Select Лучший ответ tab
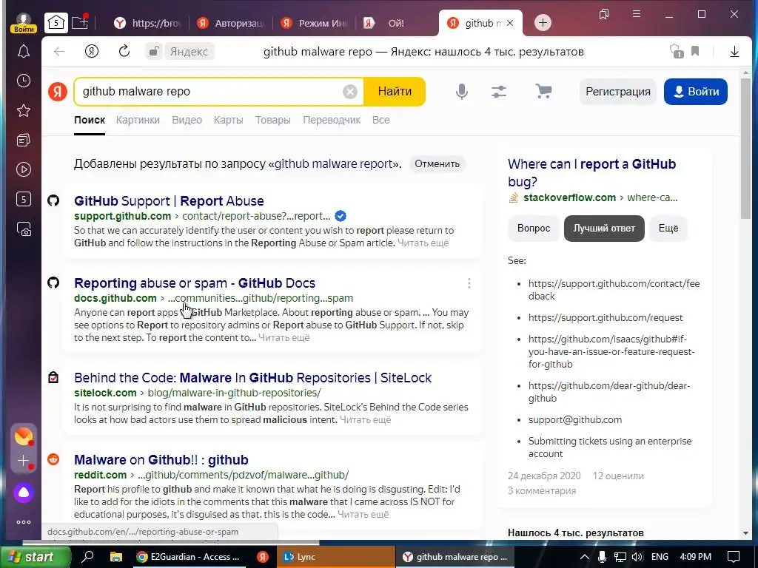758x568 pixels. click(604, 229)
